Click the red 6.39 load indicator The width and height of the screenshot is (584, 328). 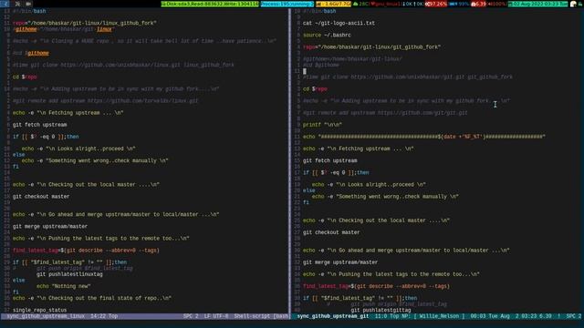[478, 4]
